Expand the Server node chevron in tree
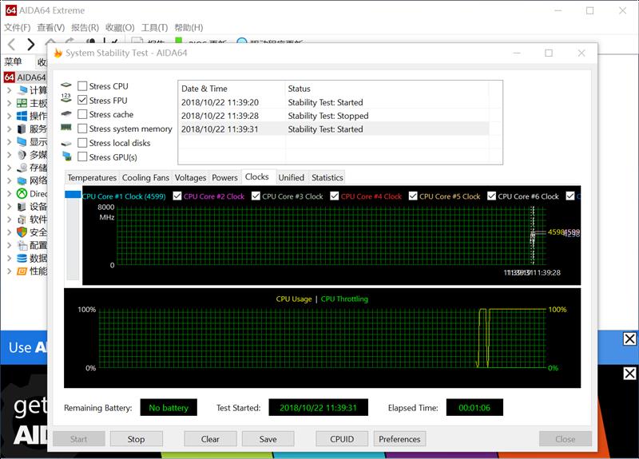The height and width of the screenshot is (459, 639). [9, 129]
